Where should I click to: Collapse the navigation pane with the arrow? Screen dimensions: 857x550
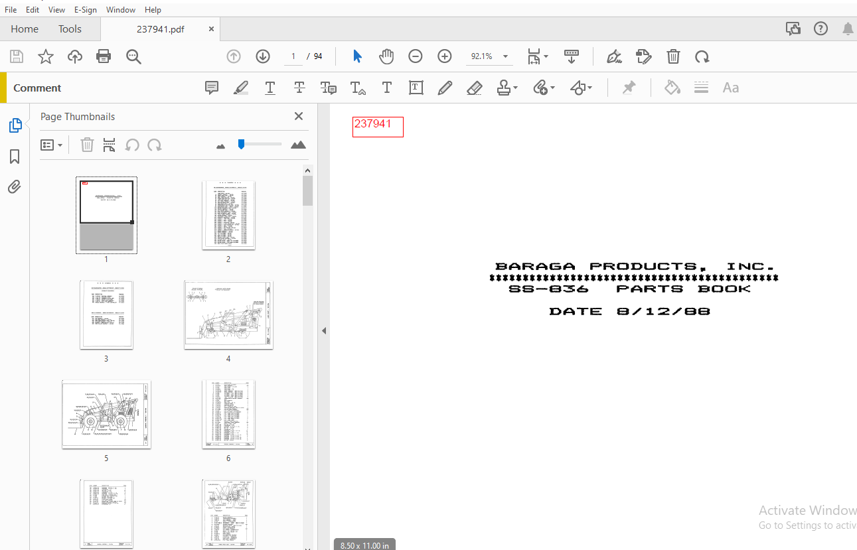click(324, 330)
